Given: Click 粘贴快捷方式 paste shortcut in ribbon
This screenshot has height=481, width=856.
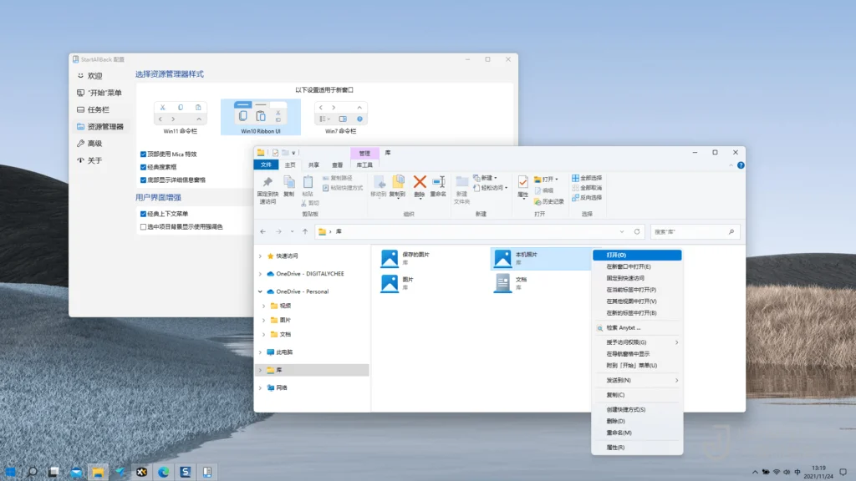Looking at the screenshot, I should pyautogui.click(x=343, y=188).
